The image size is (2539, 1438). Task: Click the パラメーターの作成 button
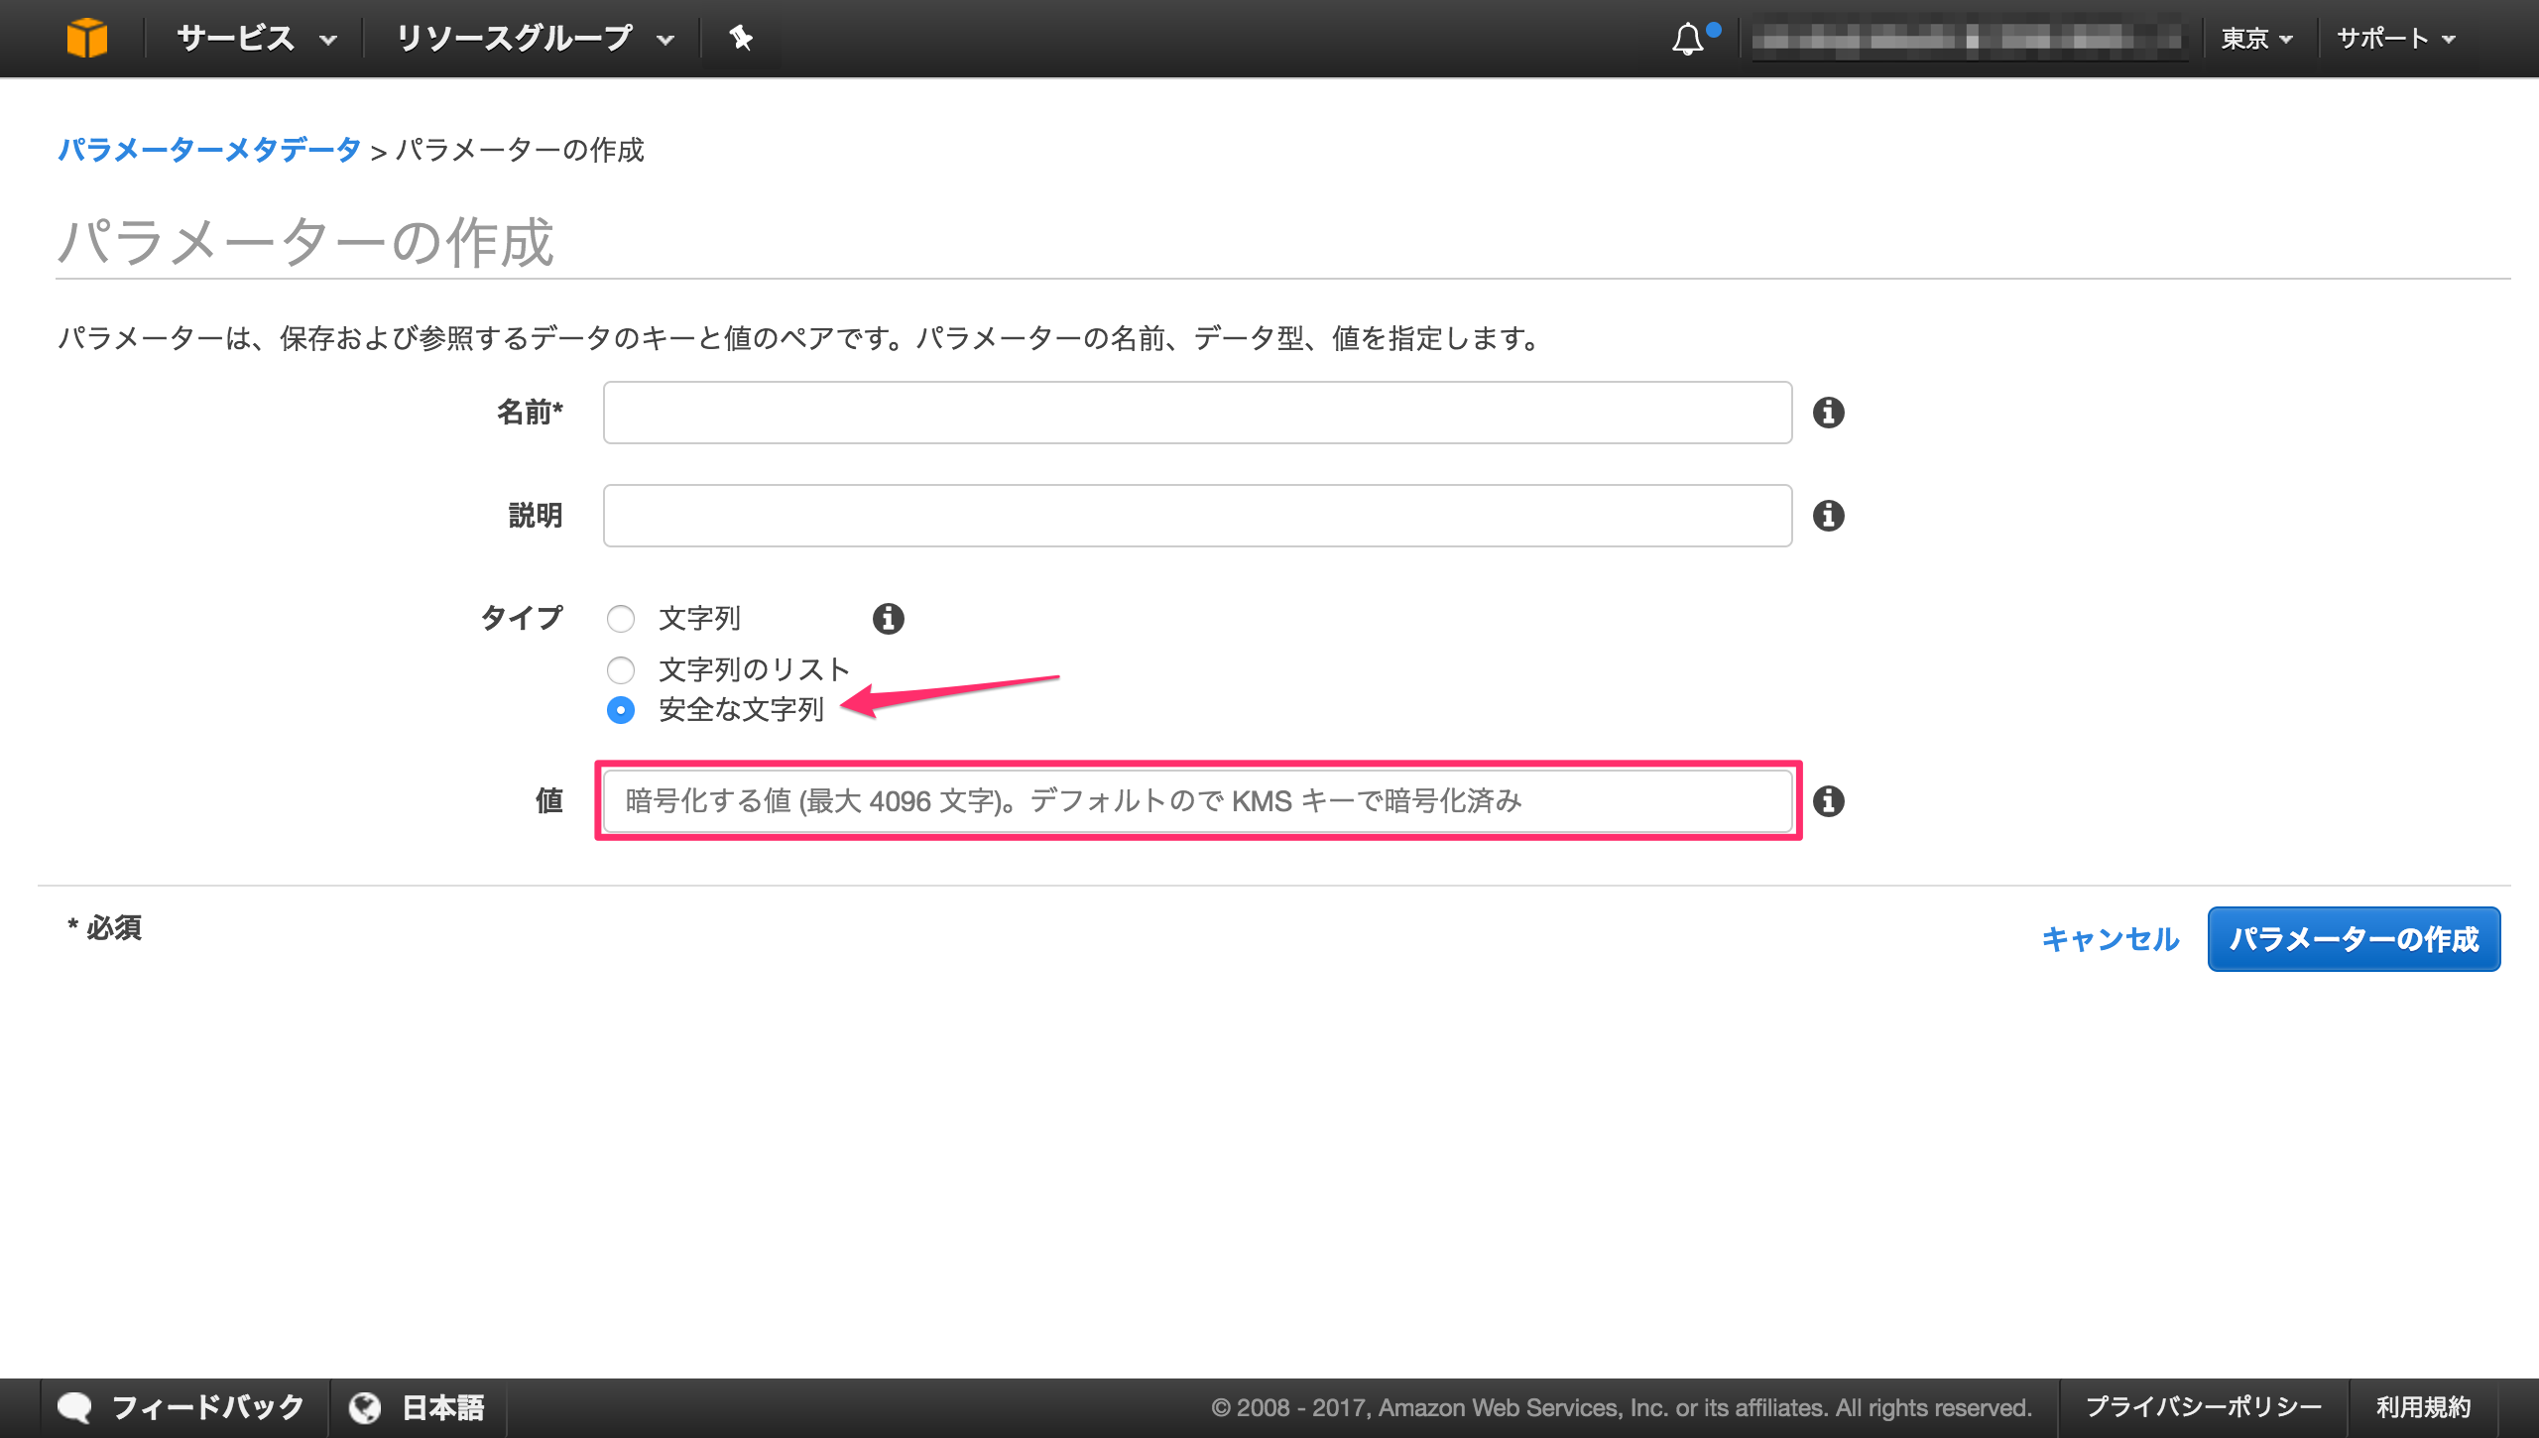point(2354,939)
